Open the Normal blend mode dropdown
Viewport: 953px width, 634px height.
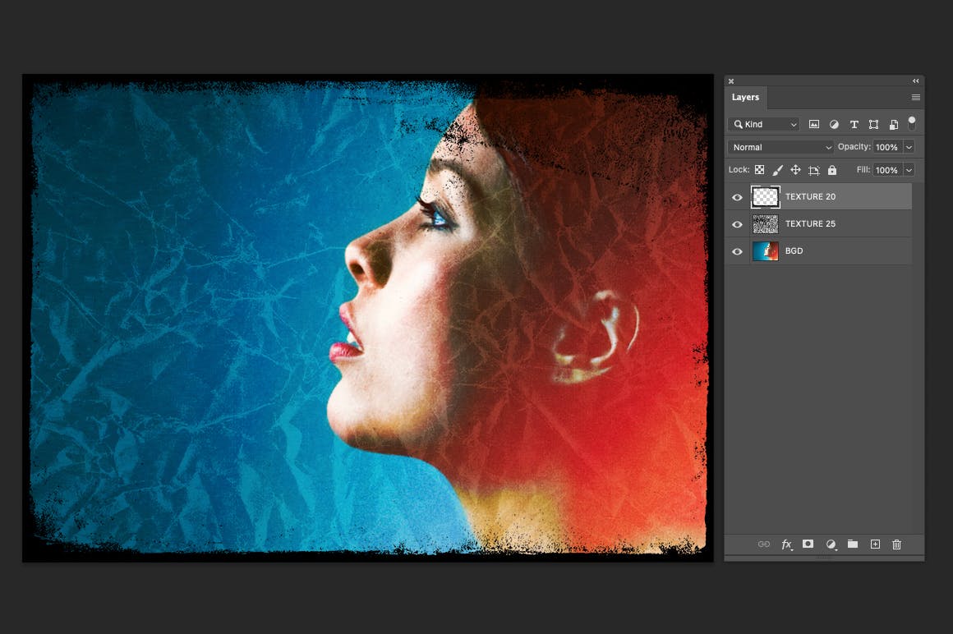click(x=780, y=147)
